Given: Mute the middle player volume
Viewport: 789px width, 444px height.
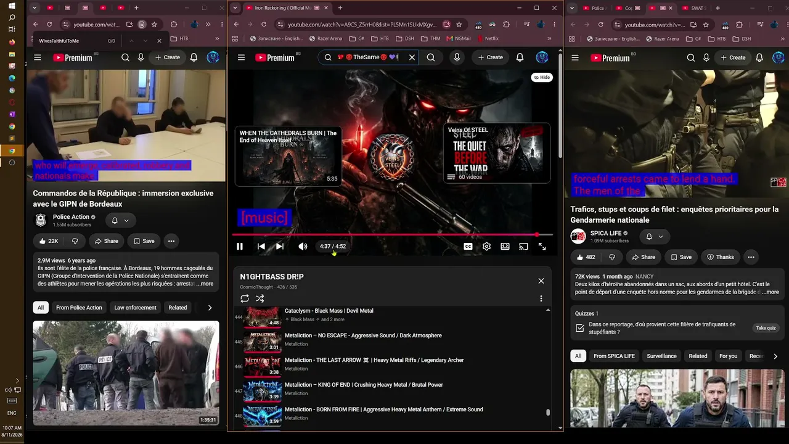Looking at the screenshot, I should tap(303, 247).
